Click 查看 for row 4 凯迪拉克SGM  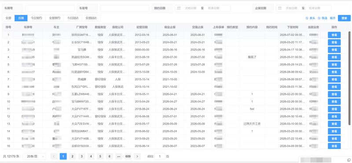[x=334, y=57]
